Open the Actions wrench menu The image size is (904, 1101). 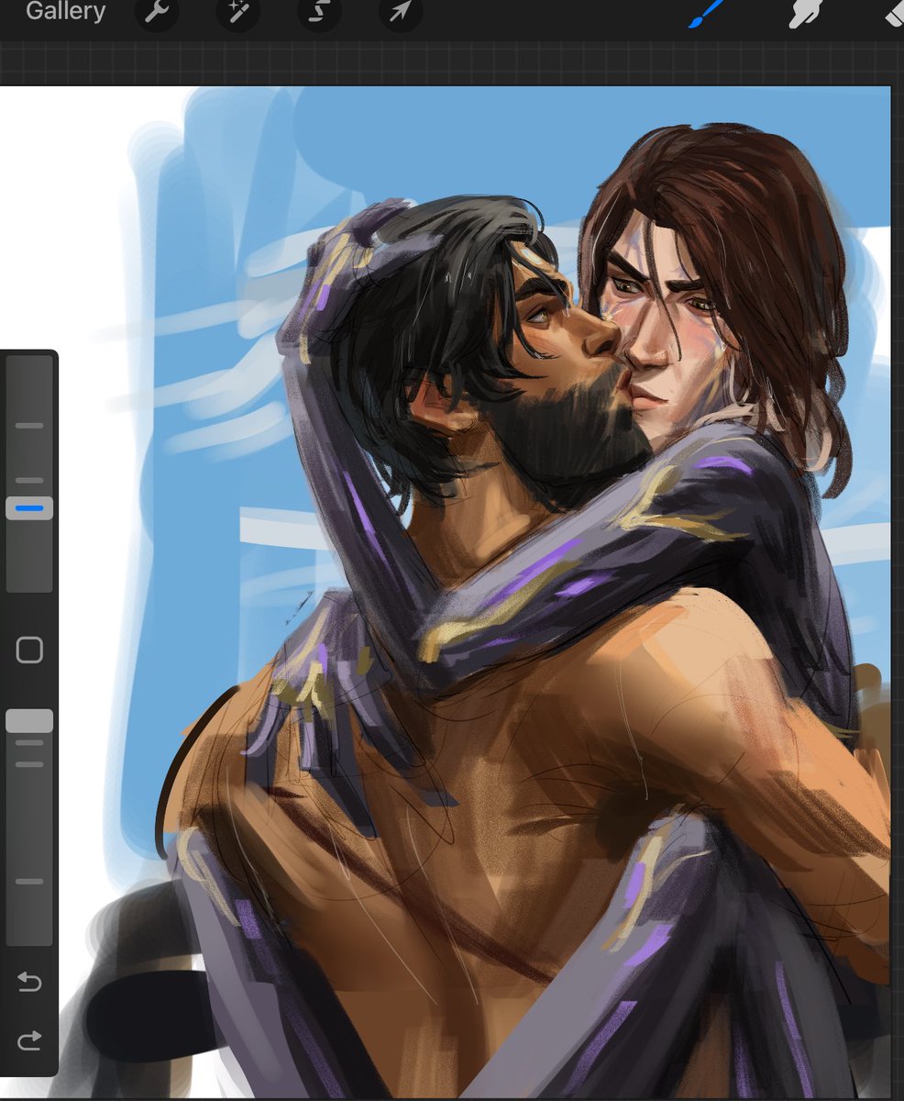pyautogui.click(x=157, y=12)
